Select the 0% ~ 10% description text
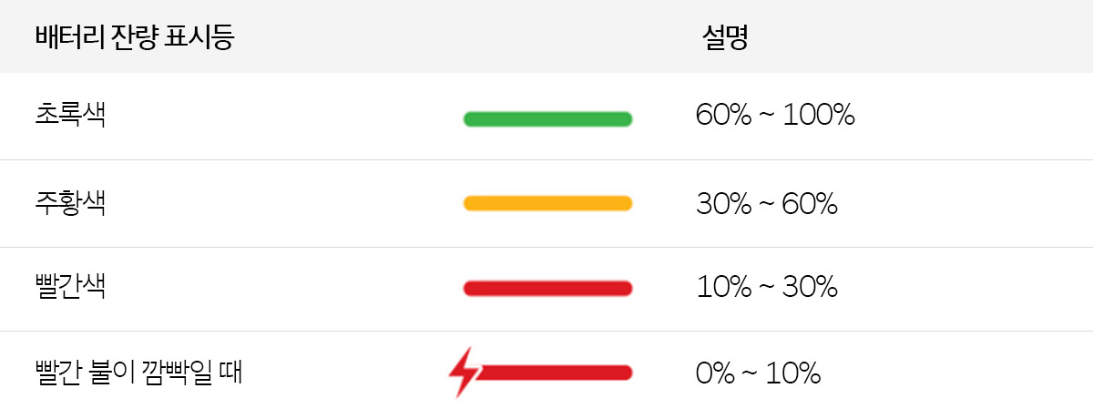Image resolution: width=1093 pixels, height=419 pixels. pyautogui.click(x=758, y=373)
